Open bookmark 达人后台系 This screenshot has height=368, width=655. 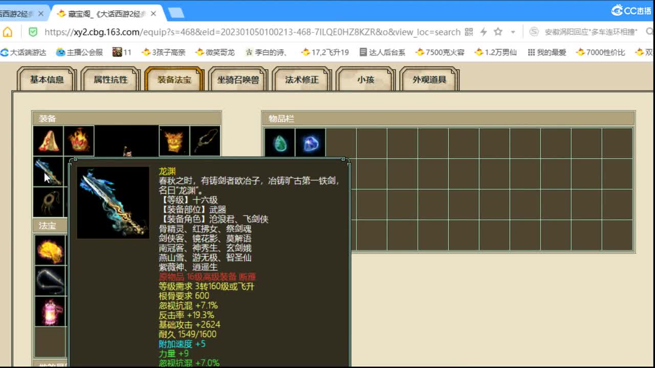pyautogui.click(x=382, y=52)
